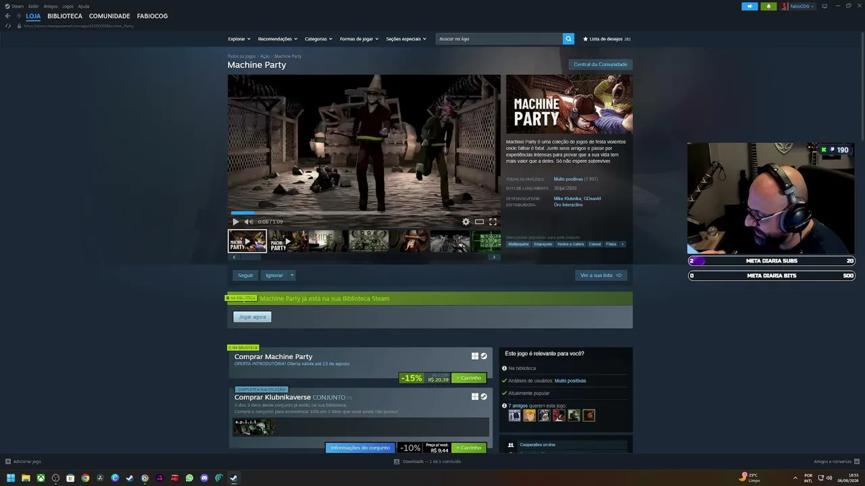Toggle theater mode on the video player
The width and height of the screenshot is (865, 486).
pos(479,221)
